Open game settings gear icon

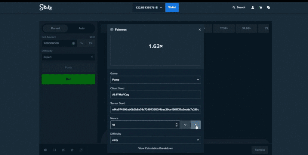(x=45, y=150)
